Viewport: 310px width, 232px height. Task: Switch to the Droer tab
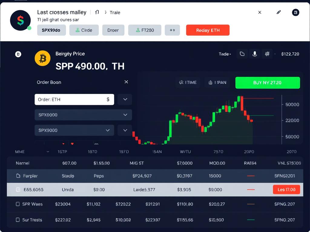click(x=113, y=30)
